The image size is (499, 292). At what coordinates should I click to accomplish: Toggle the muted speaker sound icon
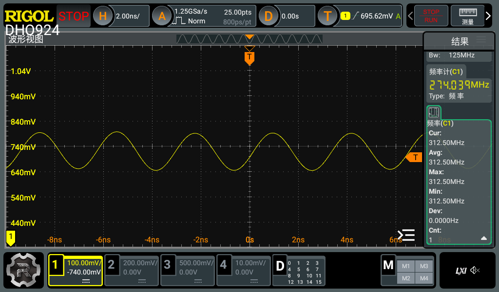[475, 271]
